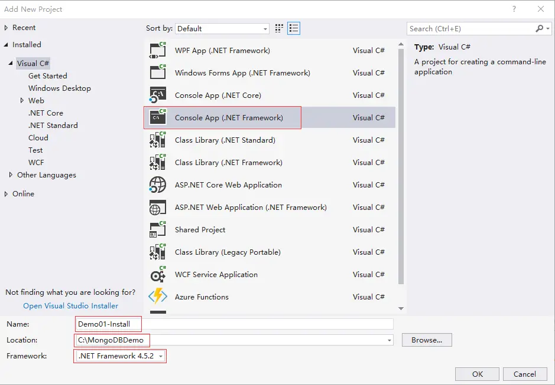Click the scrollbar down arrow
The height and width of the screenshot is (385, 555).
click(401, 308)
